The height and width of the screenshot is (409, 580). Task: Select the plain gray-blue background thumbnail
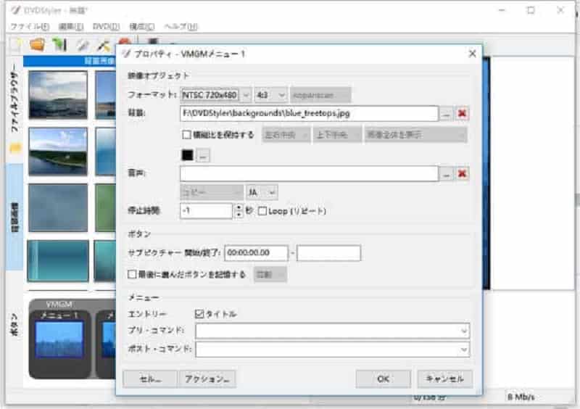[58, 207]
